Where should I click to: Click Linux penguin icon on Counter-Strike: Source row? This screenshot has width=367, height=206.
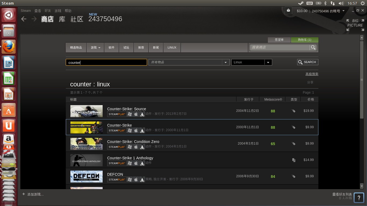pyautogui.click(x=142, y=114)
